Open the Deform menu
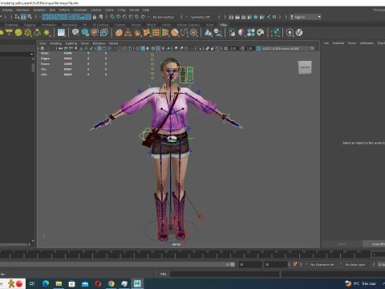This screenshot has width=385, height=289. pyautogui.click(x=64, y=10)
